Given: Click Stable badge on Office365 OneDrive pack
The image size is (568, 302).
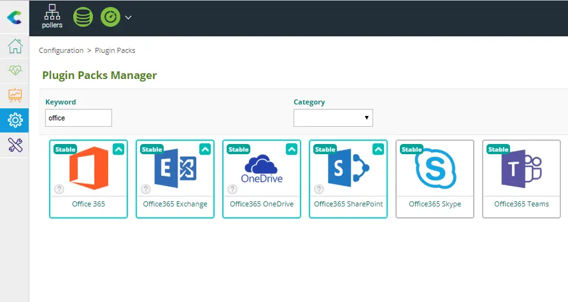Looking at the screenshot, I should pos(238,149).
